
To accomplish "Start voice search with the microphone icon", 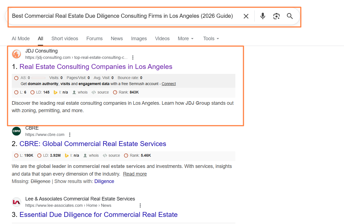I will (263, 16).
